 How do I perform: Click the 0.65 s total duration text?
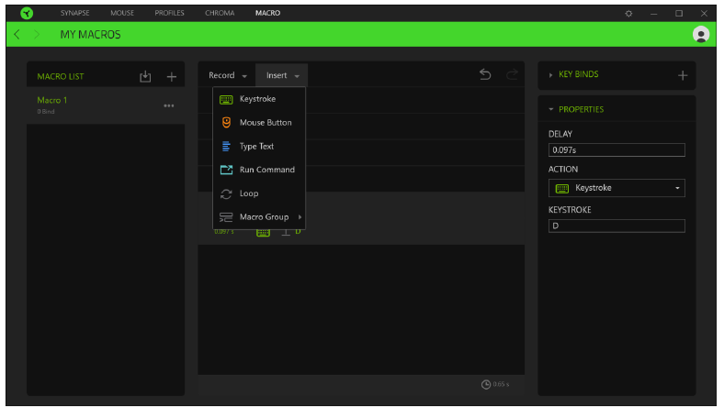coord(501,384)
